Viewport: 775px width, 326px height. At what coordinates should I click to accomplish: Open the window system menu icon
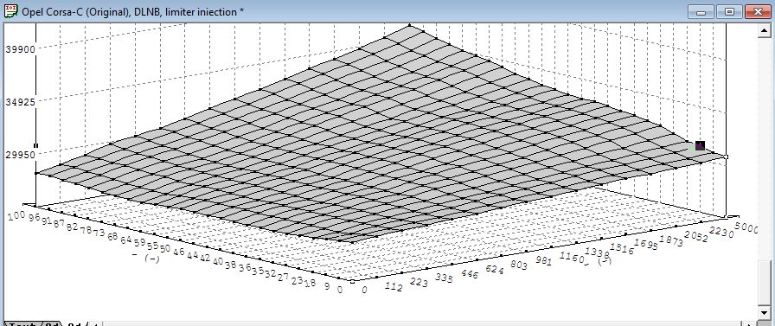[x=10, y=11]
